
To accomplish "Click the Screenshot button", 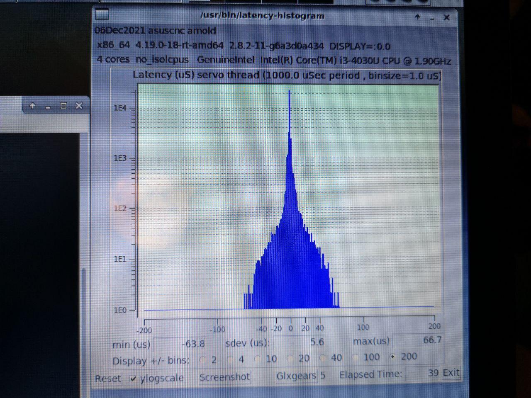I will pyautogui.click(x=224, y=377).
